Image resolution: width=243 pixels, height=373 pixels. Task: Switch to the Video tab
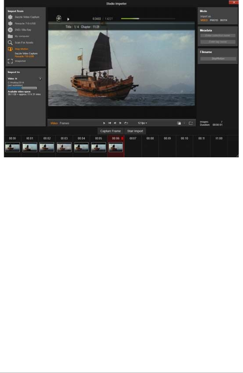click(x=54, y=123)
